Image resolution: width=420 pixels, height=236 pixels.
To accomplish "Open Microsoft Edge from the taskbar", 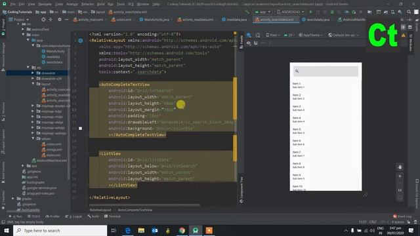I will [128, 230].
